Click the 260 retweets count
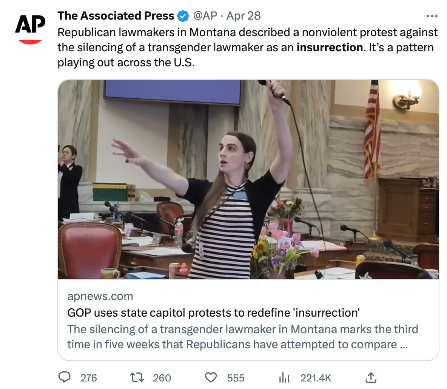447x389 pixels. [162, 378]
